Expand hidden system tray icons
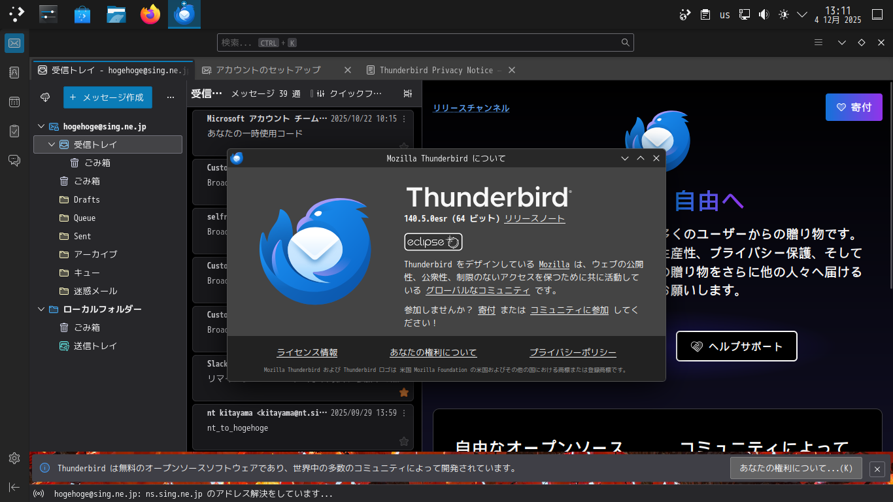Screen dimensions: 893x502 pyautogui.click(x=803, y=14)
